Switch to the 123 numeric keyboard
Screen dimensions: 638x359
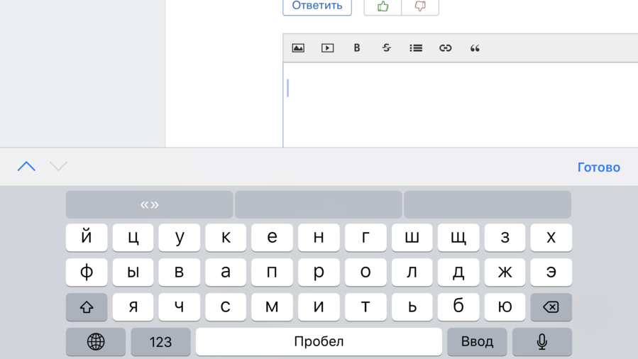[160, 341]
